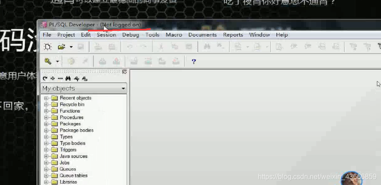Screen dimensions: 381x185
Task: Click the blue question mark Help icon
Action: coord(194,62)
